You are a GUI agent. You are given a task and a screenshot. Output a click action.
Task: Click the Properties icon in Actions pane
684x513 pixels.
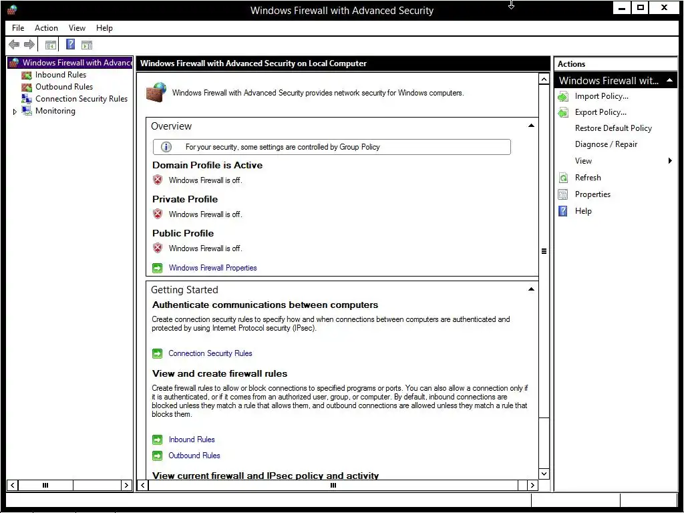(563, 194)
